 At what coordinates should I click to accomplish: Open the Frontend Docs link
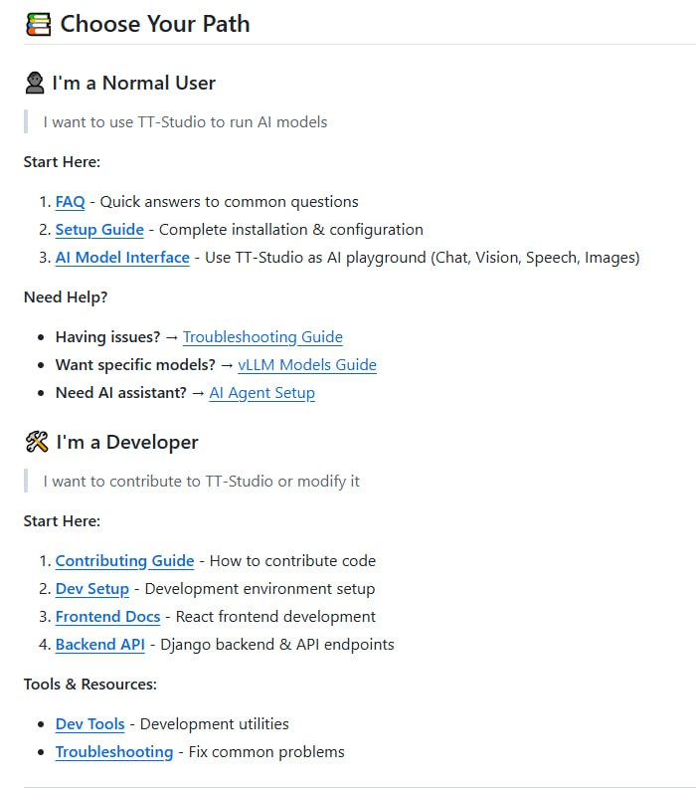coord(107,617)
